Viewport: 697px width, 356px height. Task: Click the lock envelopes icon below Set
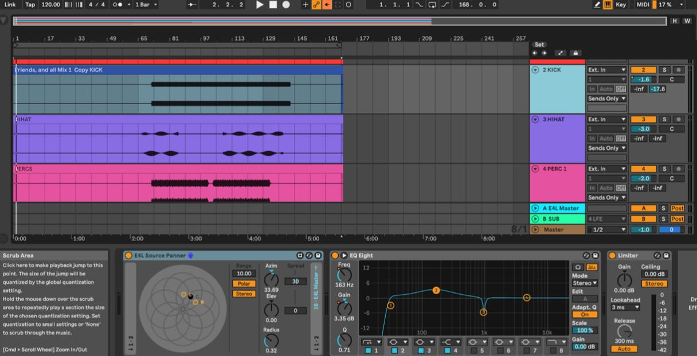pos(575,53)
